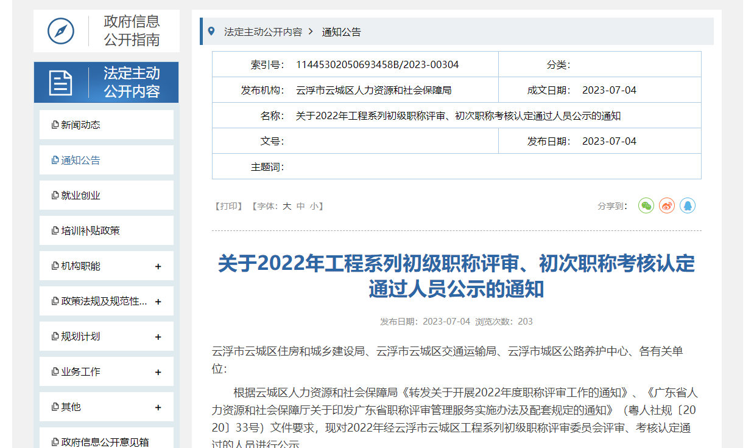This screenshot has height=448, width=754.
Task: Click the page icon beside 业务工作
Action: tap(55, 372)
